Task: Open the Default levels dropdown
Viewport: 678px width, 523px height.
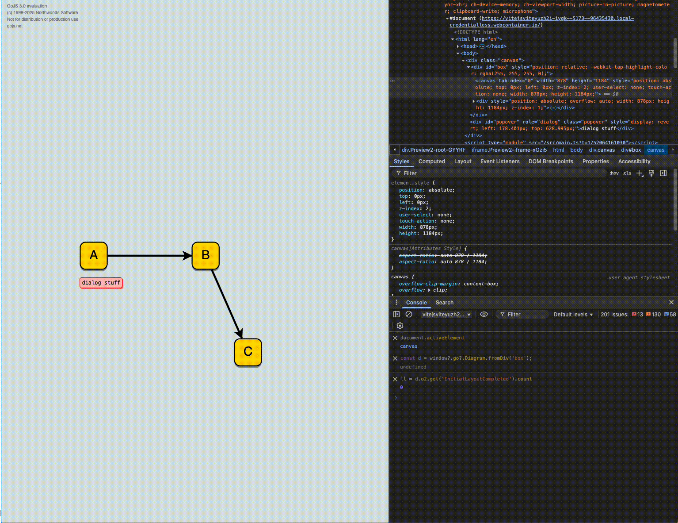Action: [x=573, y=315]
